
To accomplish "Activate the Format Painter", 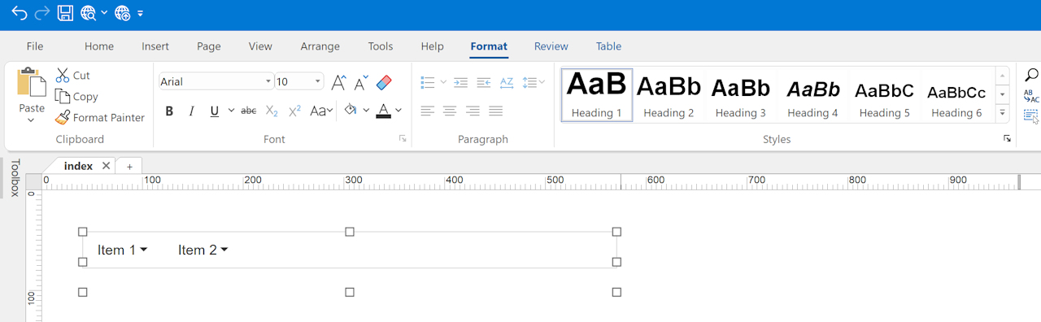I will 100,118.
